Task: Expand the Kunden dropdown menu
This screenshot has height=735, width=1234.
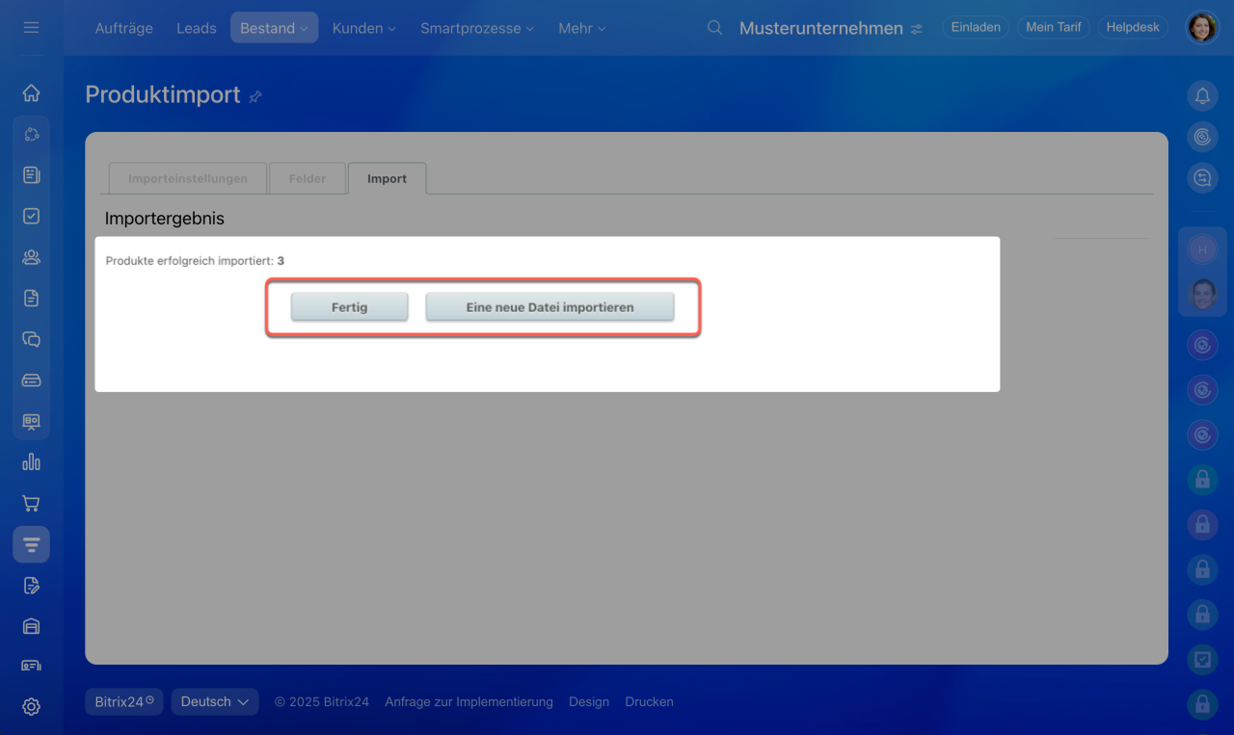Action: pos(363,28)
